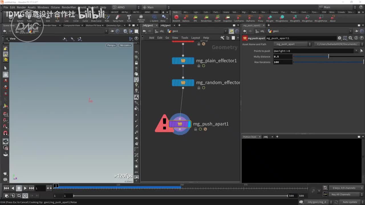Create an RSLightPortal from the shelf
This screenshot has height=205, width=365.
pos(321,19)
